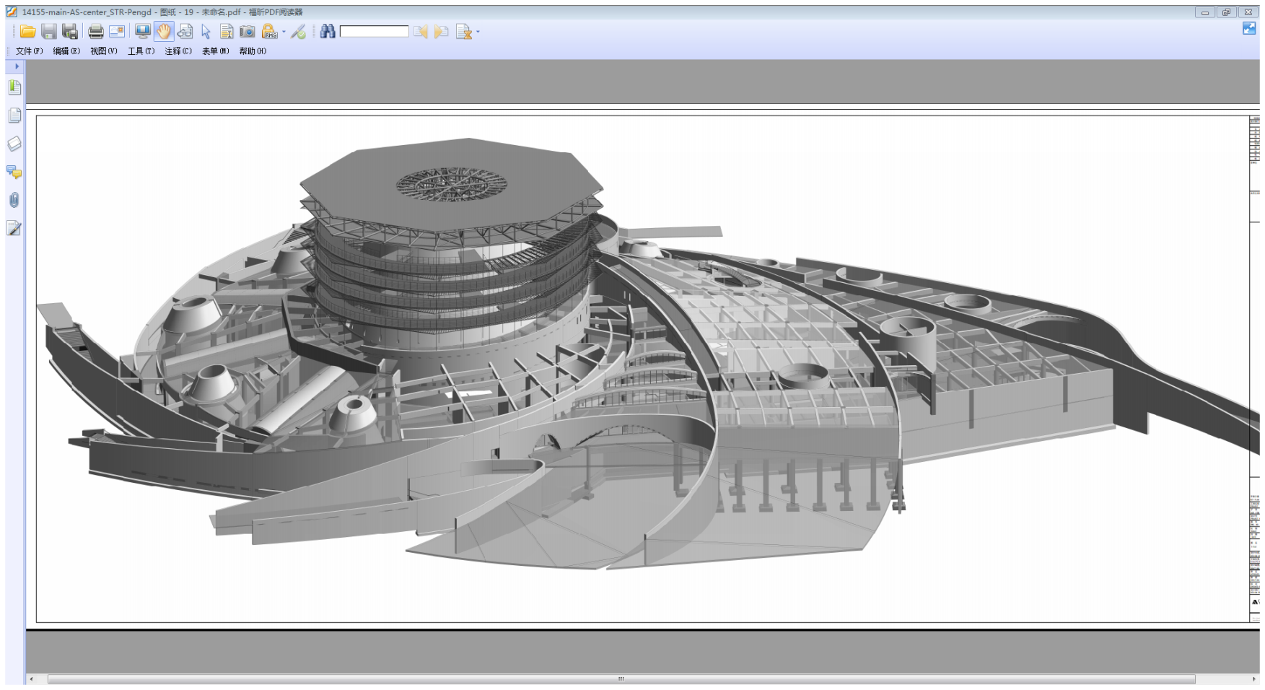Open the Attachments paperclip panel

14,200
